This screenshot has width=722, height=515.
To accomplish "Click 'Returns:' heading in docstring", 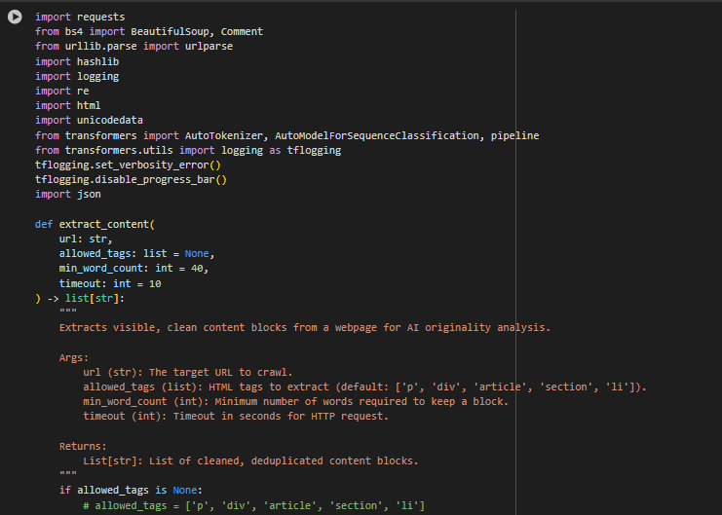I will point(83,447).
